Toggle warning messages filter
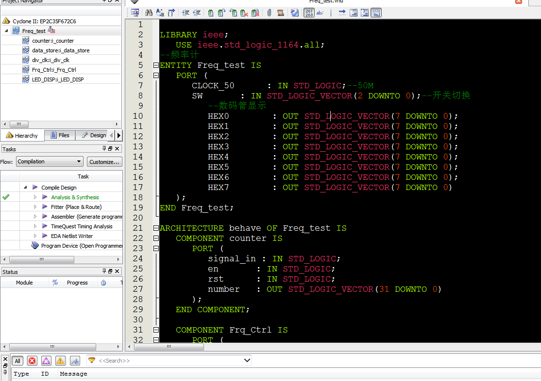541x381 pixels. (x=60, y=361)
